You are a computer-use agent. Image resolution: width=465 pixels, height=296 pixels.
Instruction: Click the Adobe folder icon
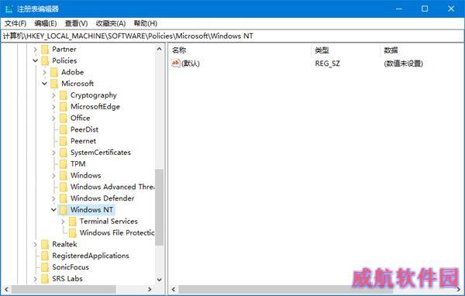(54, 72)
